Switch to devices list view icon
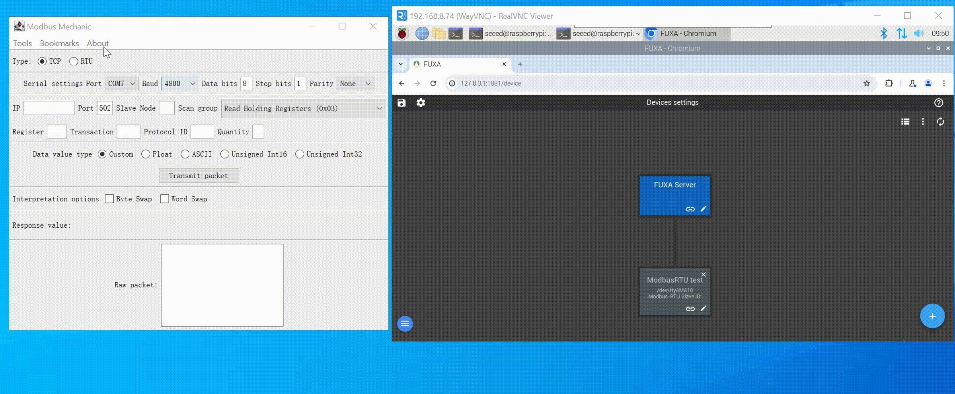Screen dimensions: 955x394 [905, 122]
